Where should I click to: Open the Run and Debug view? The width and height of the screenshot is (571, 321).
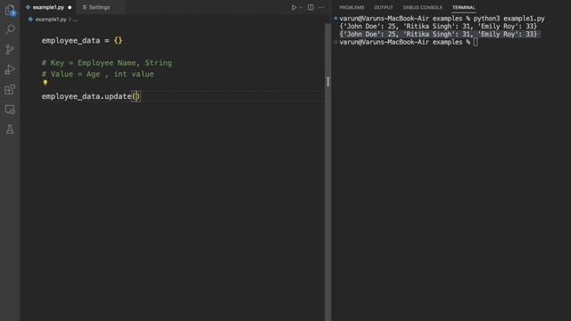10,70
